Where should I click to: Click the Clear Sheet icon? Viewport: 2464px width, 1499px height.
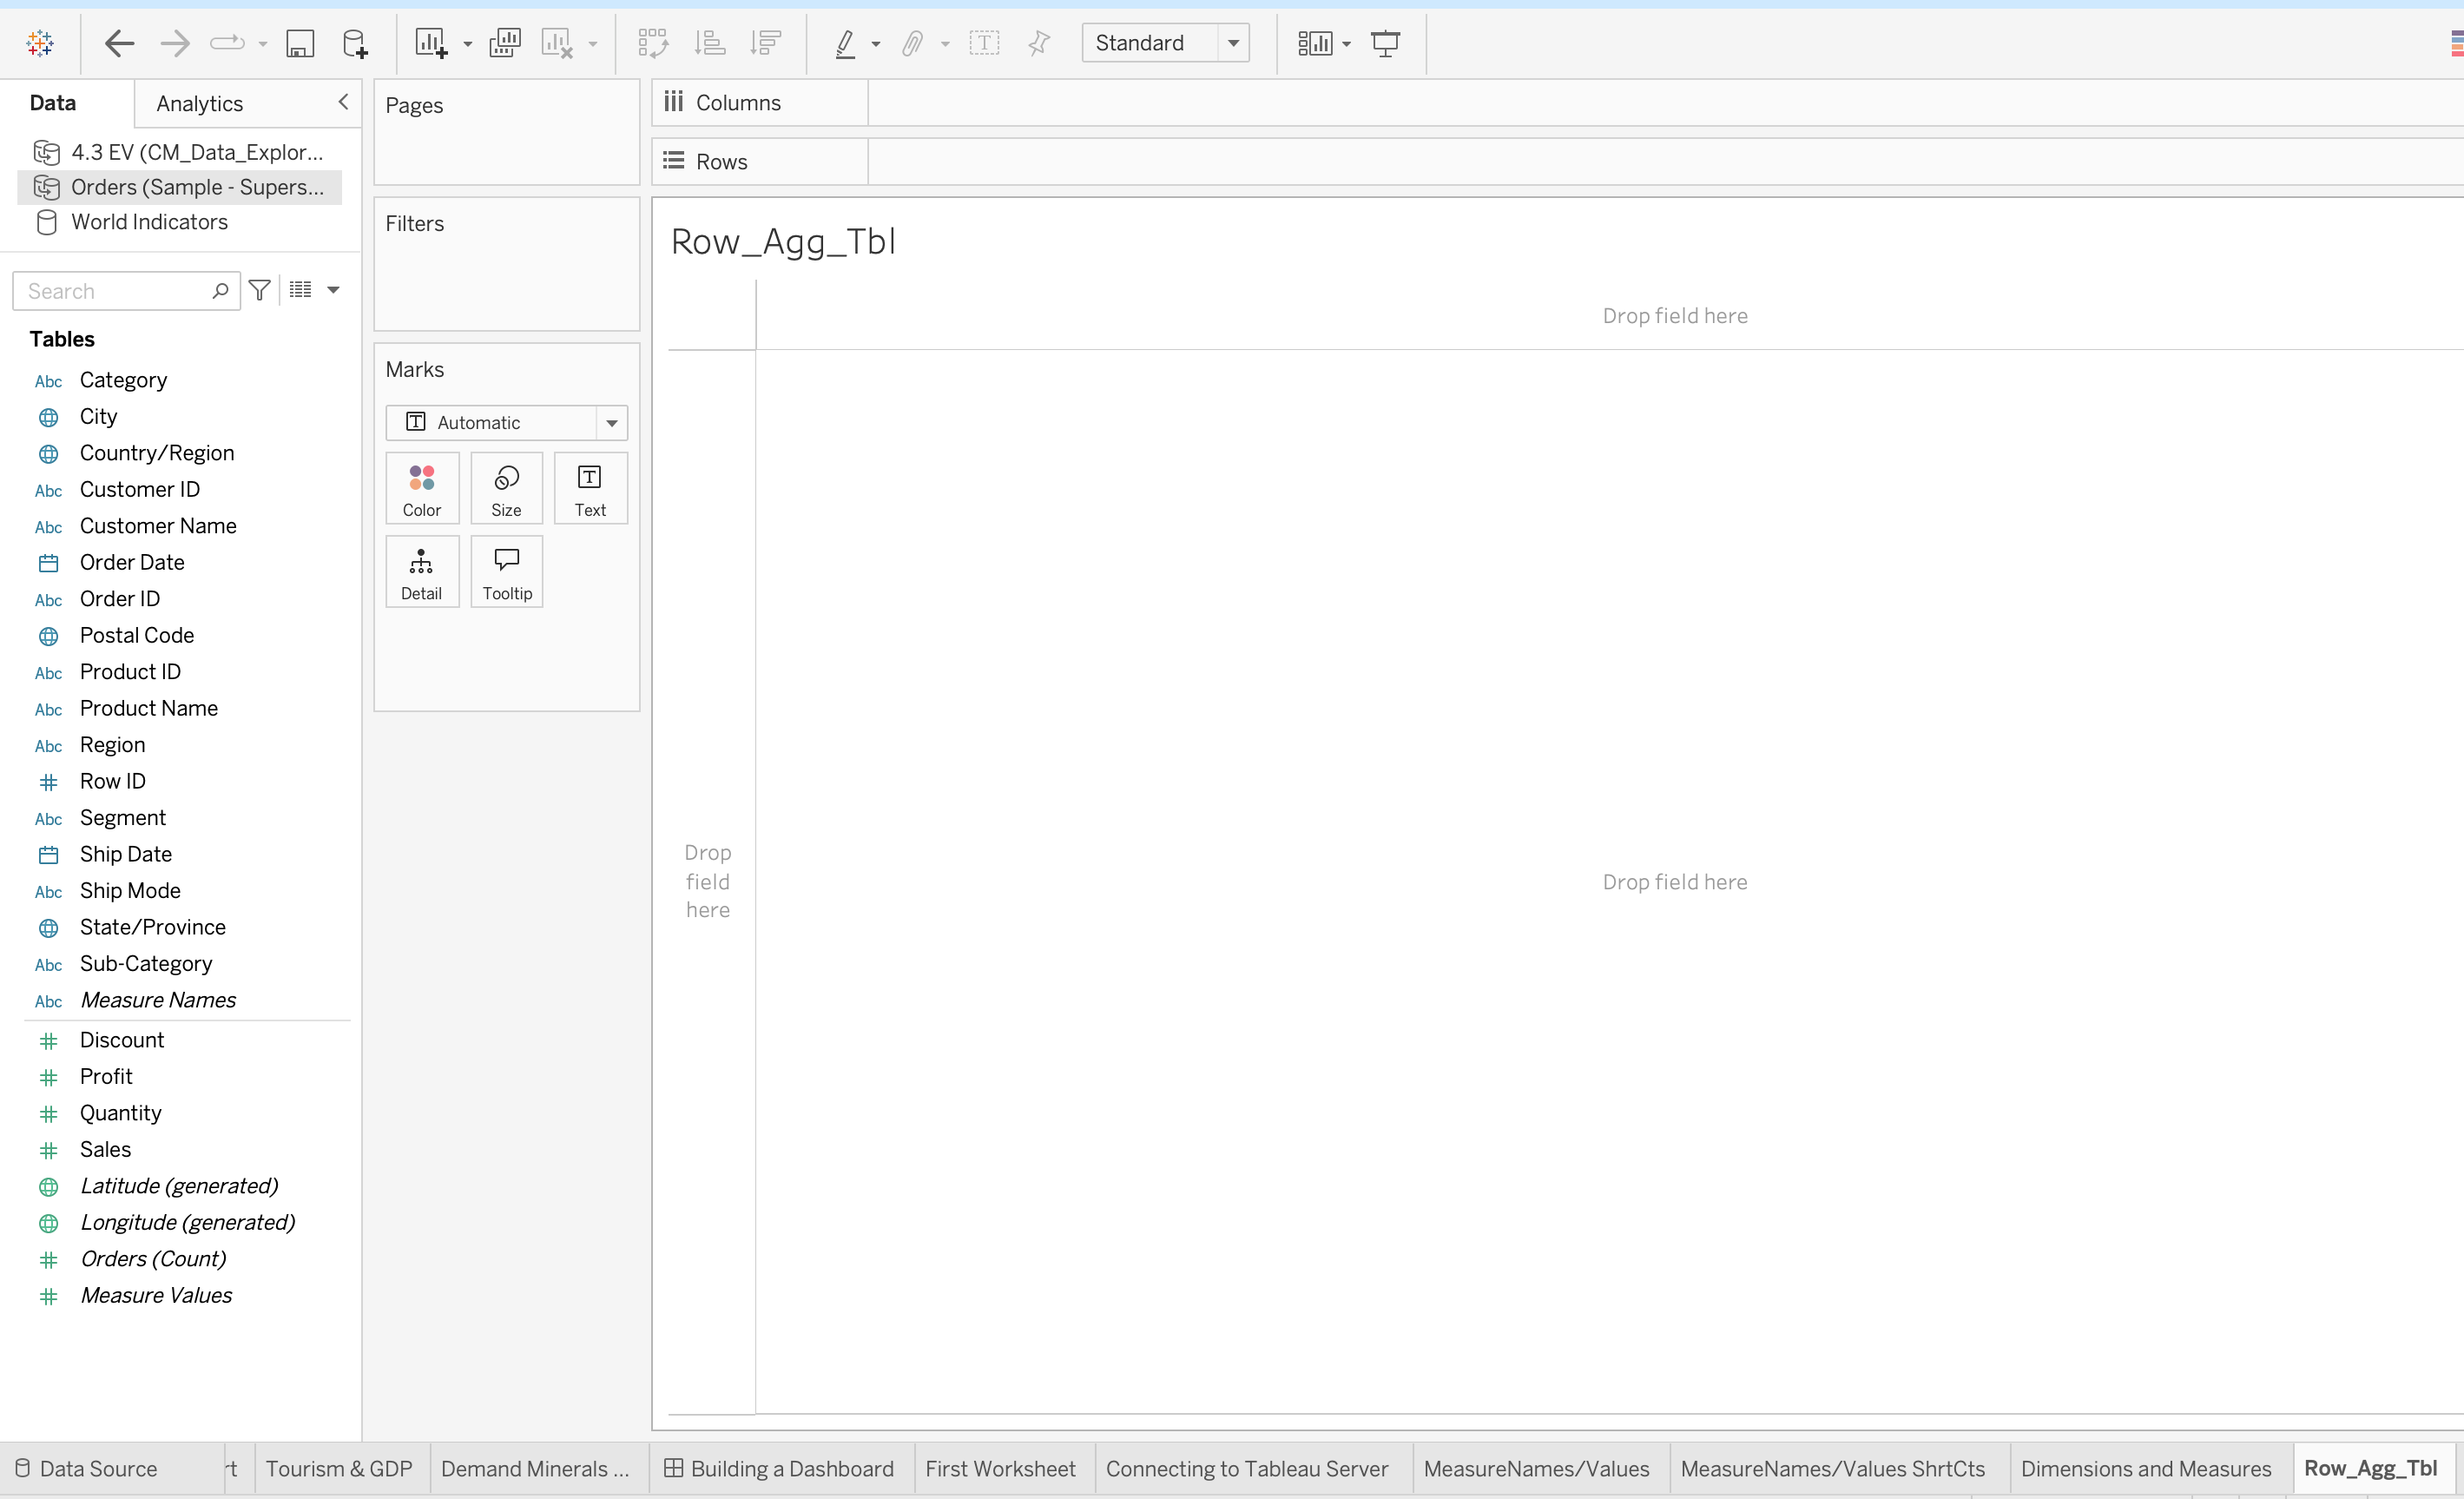point(557,43)
